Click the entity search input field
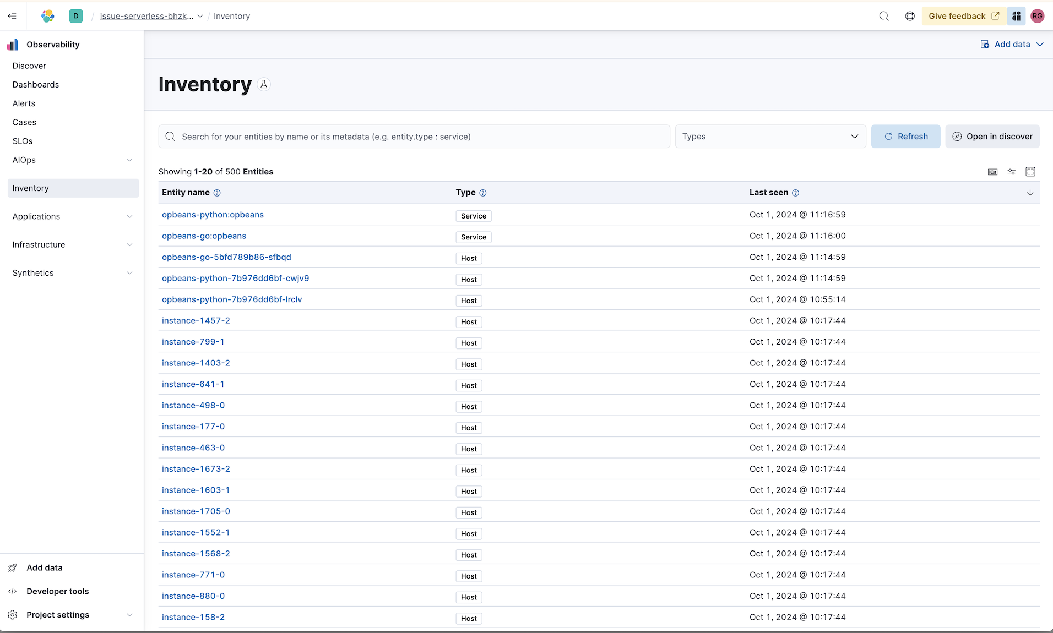 coord(419,137)
